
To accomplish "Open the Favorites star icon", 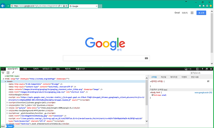I will pyautogui.click(x=204, y=6).
